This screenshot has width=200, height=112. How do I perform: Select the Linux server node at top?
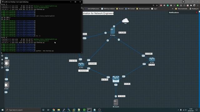113,31
